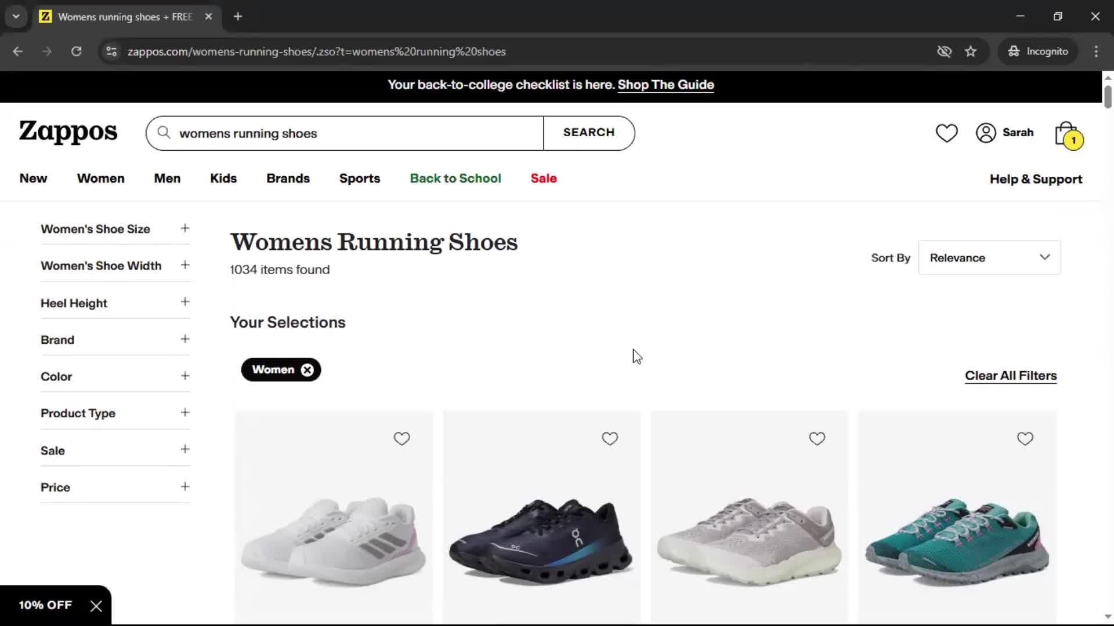Open the red Sale nav item

[x=544, y=179]
